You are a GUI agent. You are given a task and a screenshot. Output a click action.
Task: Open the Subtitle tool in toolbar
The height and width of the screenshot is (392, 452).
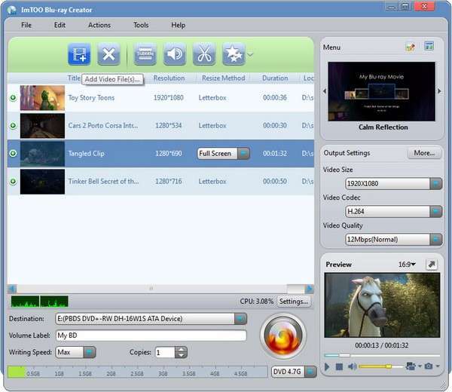pyautogui.click(x=145, y=54)
